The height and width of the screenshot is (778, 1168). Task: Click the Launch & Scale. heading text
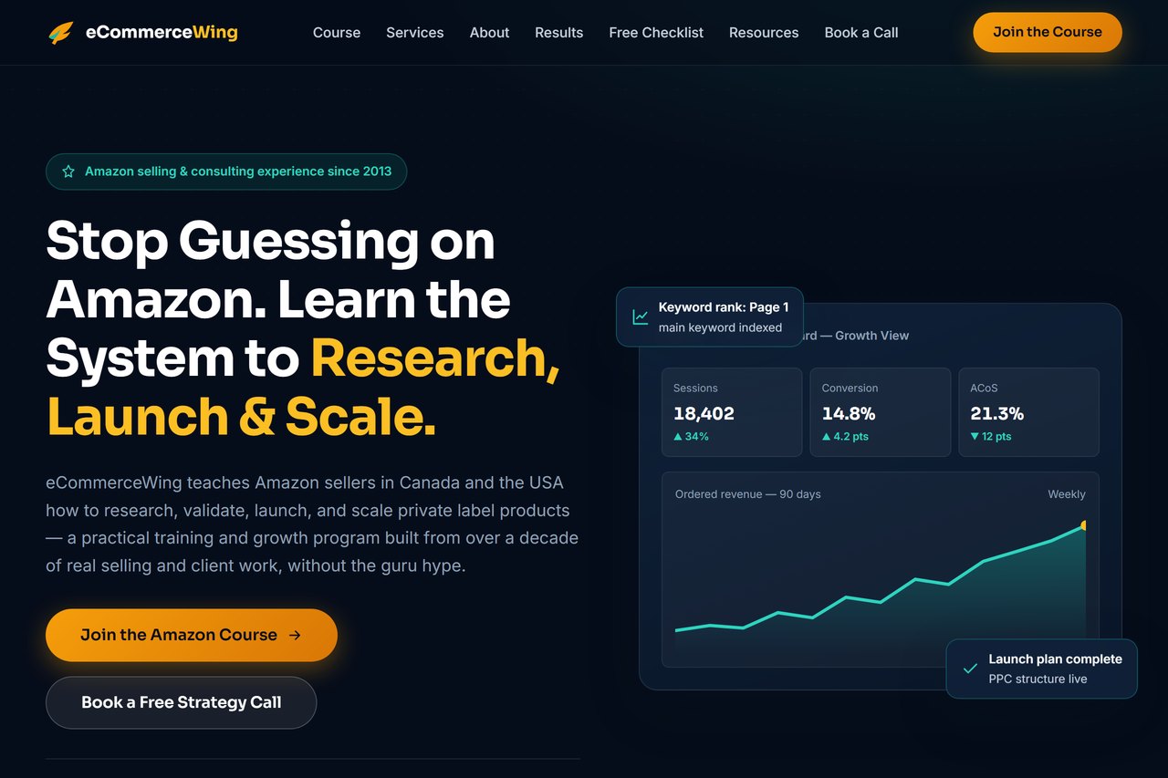(241, 416)
